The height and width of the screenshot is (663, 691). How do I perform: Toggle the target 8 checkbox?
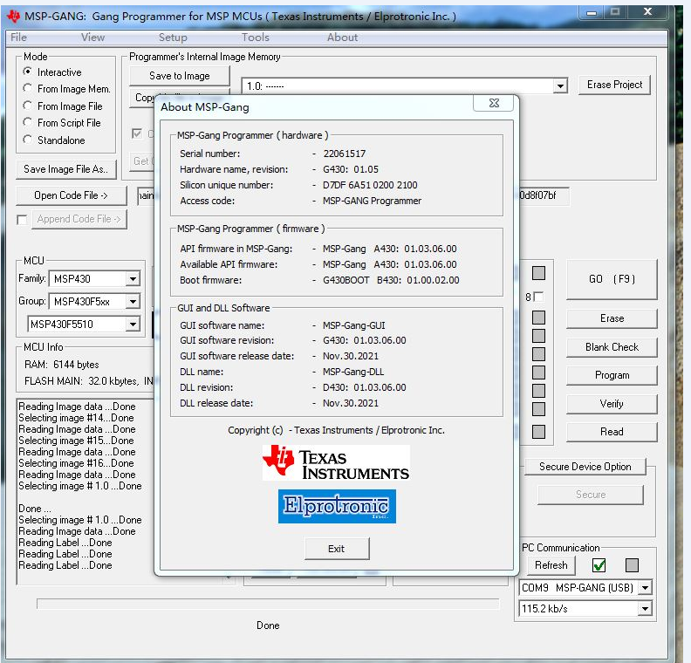point(538,297)
